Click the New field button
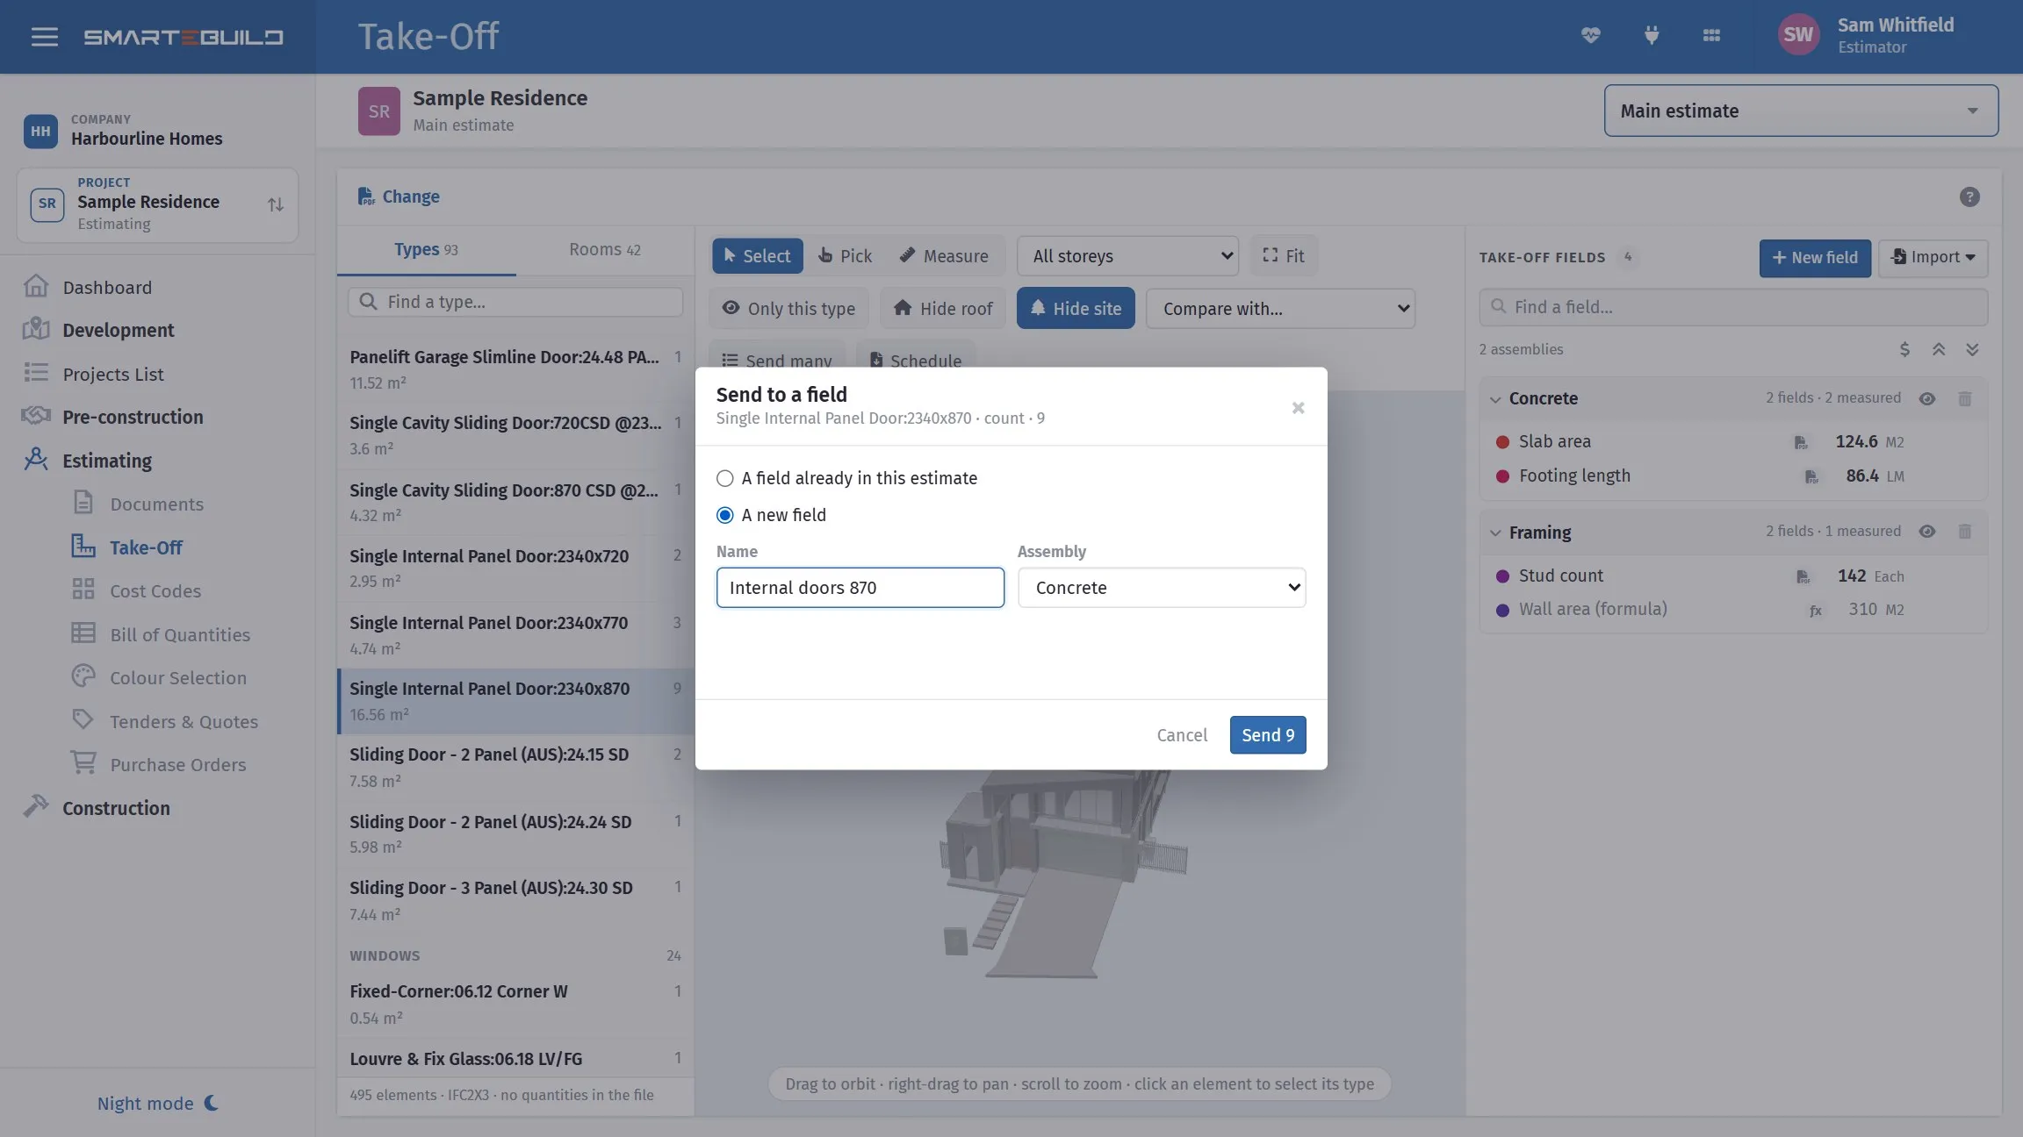 1815,258
